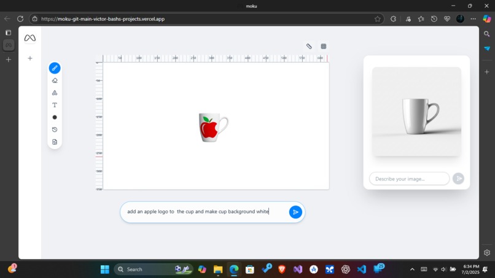The image size is (495, 278).
Task: Open Telegram sidebar icon
Action: pyautogui.click(x=487, y=48)
